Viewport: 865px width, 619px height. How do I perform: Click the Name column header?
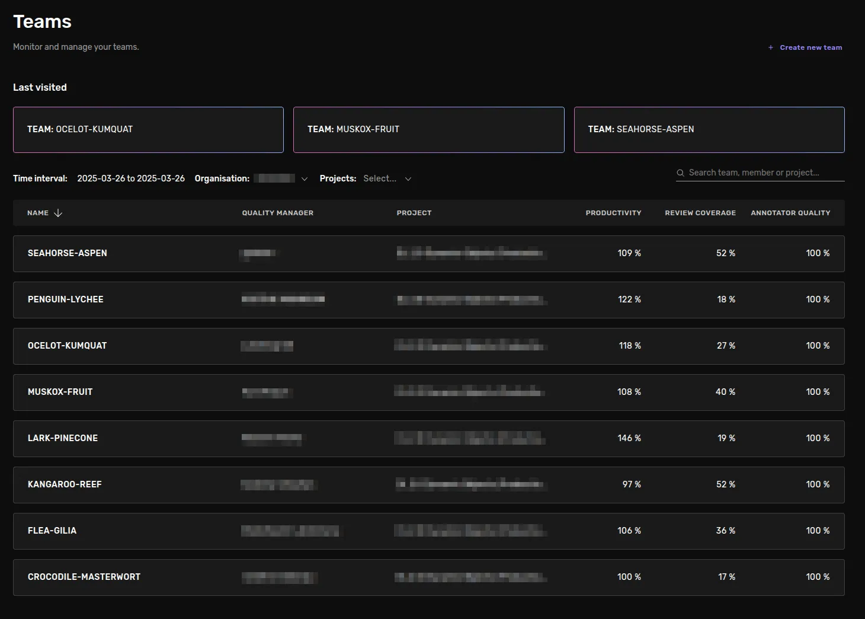[x=38, y=213]
